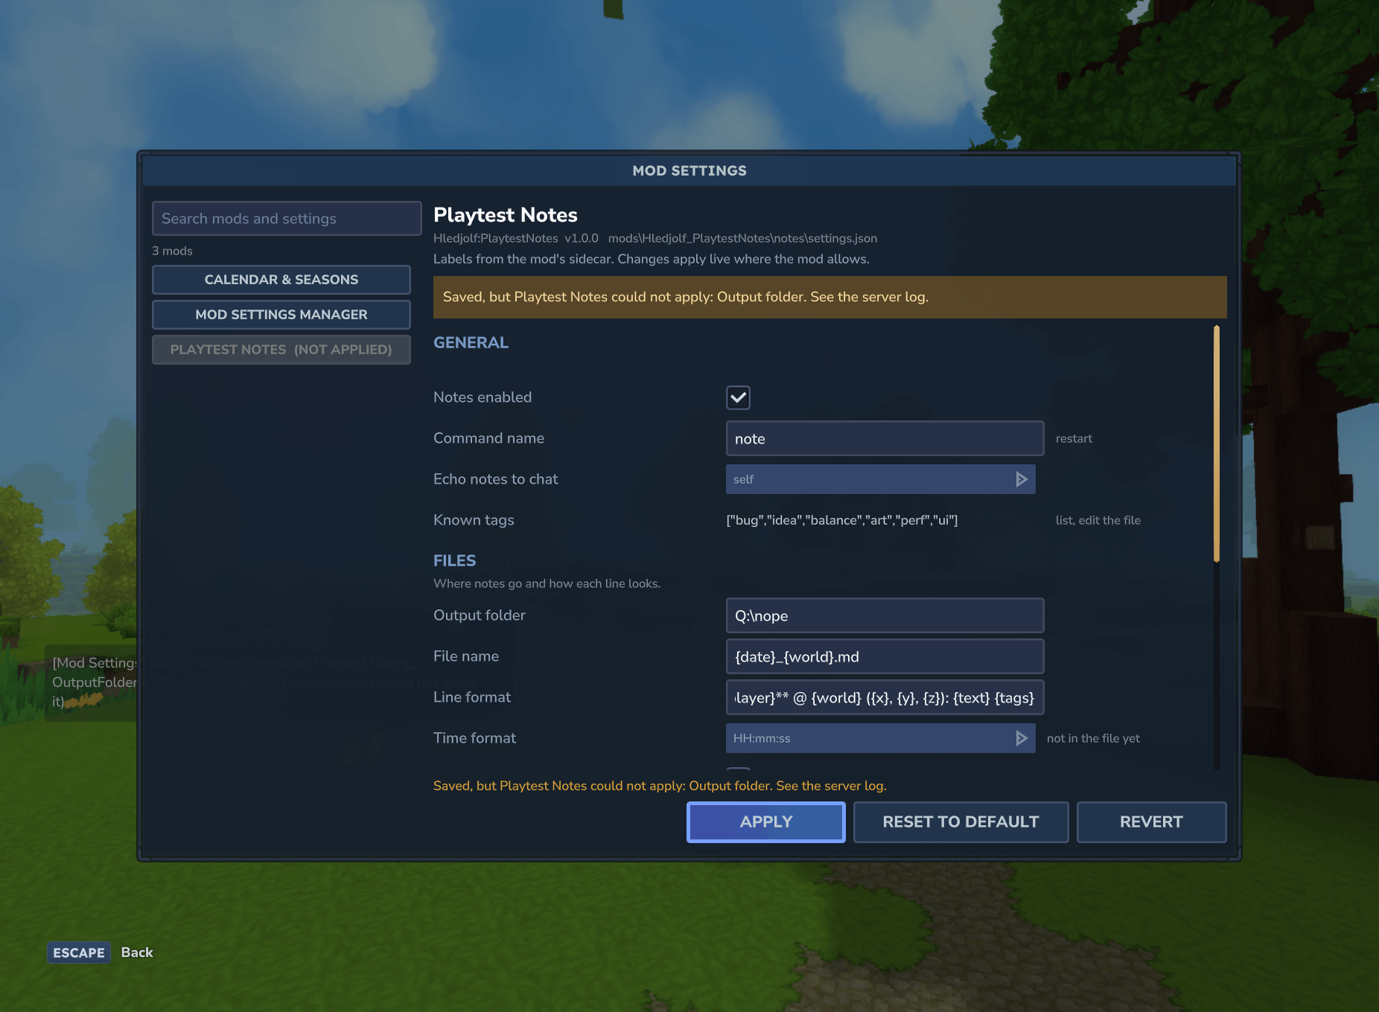Click the arrow on Echo notes to chat
This screenshot has height=1012, width=1379.
point(1022,479)
